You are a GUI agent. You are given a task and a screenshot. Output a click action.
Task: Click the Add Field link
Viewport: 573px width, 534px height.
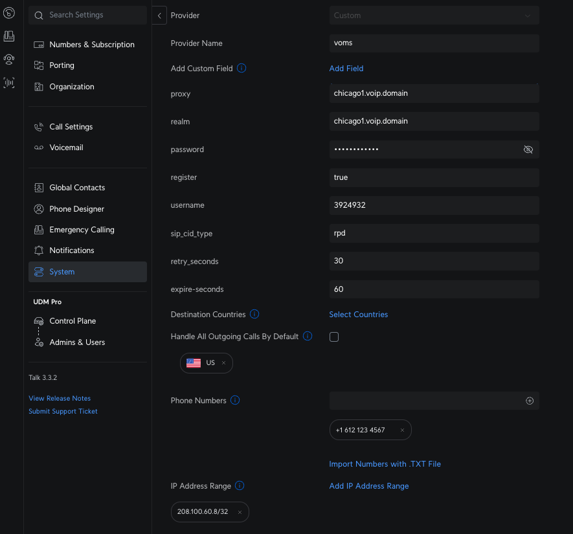pyautogui.click(x=346, y=69)
